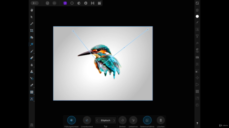Switch to the Selections persona circle icon

click(x=72, y=3)
